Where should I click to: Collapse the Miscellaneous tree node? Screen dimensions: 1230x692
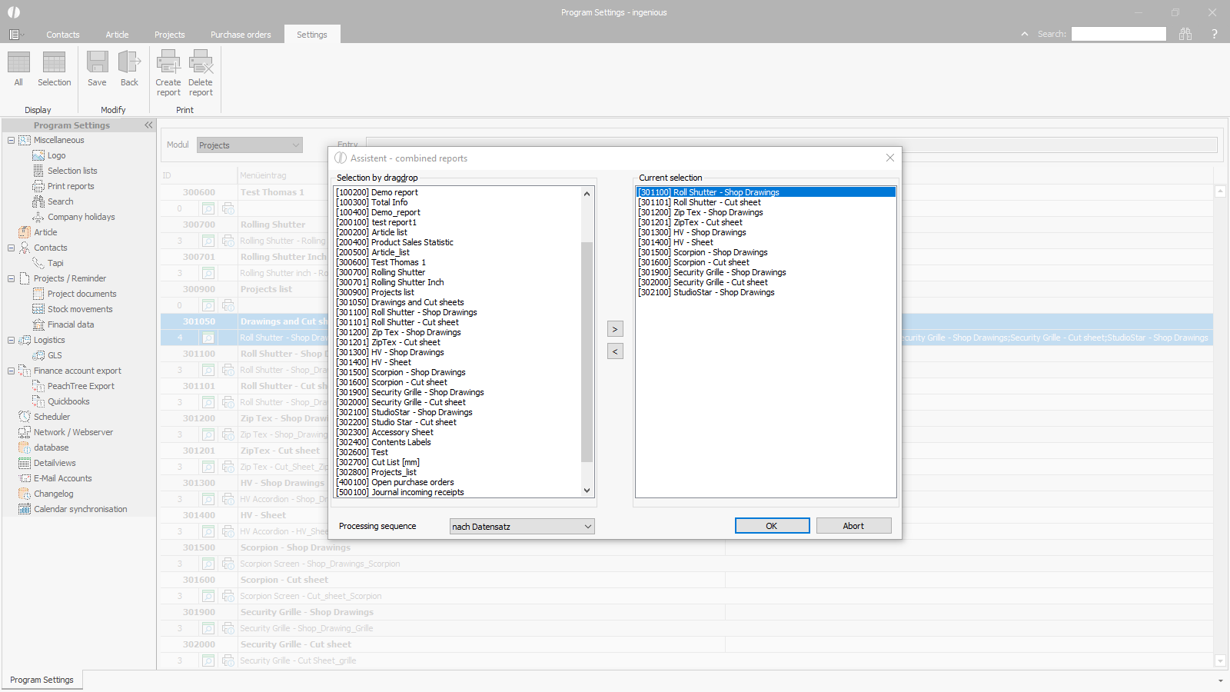(11, 140)
